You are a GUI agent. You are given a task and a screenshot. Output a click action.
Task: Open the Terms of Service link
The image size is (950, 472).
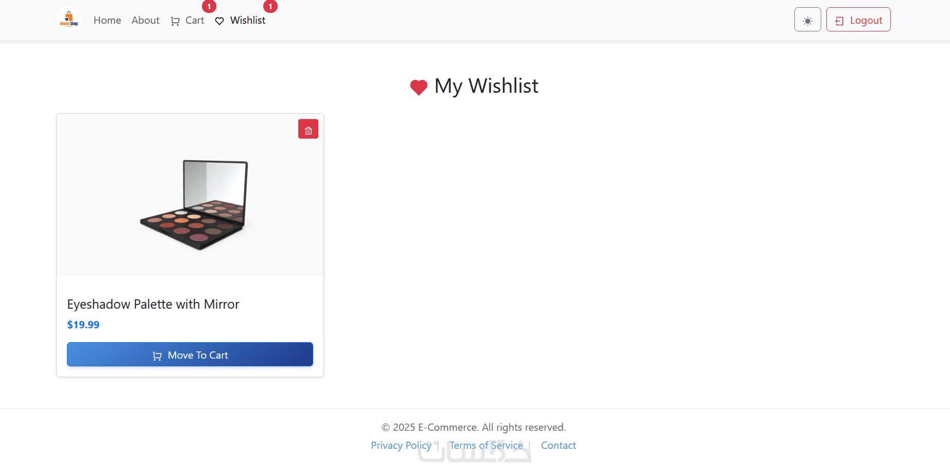point(486,445)
